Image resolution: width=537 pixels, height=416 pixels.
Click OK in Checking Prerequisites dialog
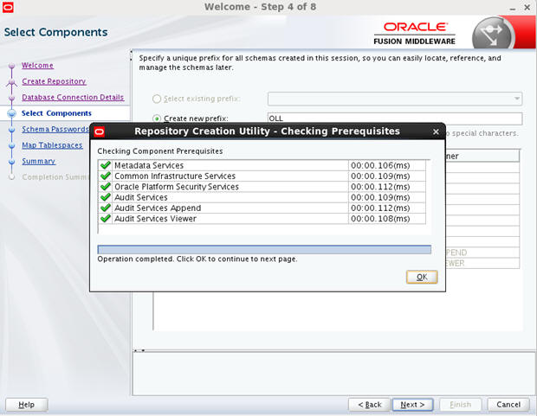coord(422,277)
